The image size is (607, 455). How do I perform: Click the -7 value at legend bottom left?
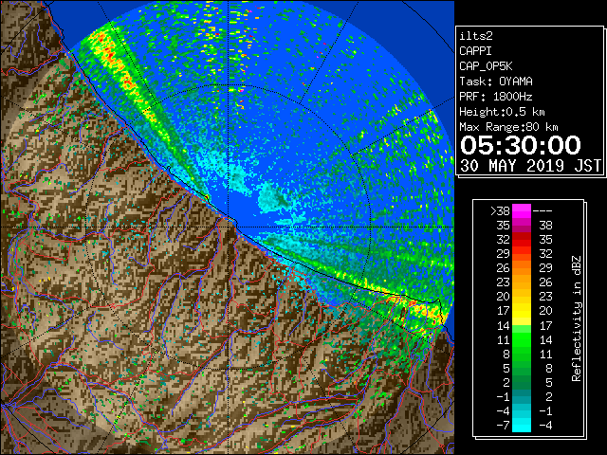503,425
